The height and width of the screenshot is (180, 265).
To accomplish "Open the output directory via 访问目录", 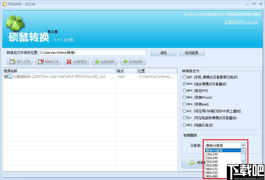I will [x=192, y=53].
